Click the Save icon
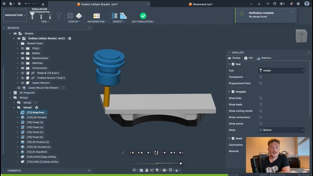 click(19, 4)
